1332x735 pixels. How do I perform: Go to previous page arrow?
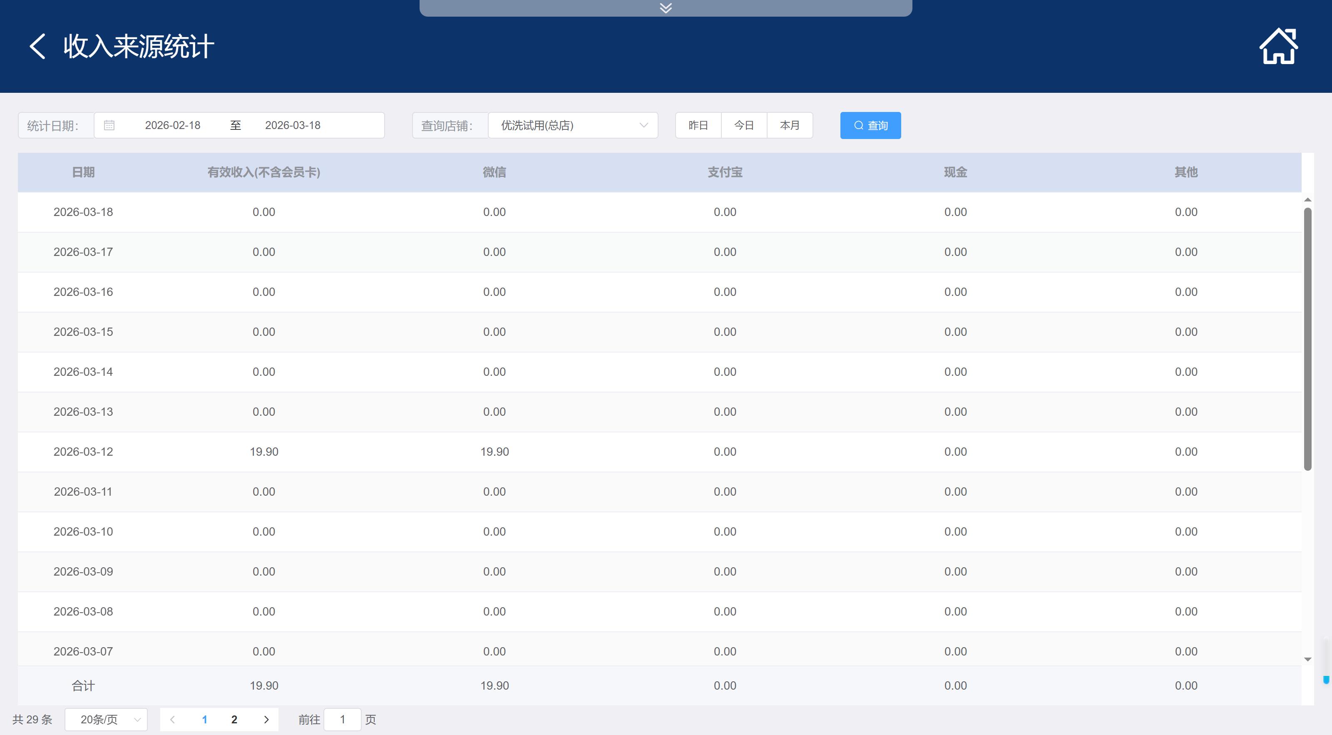(173, 720)
